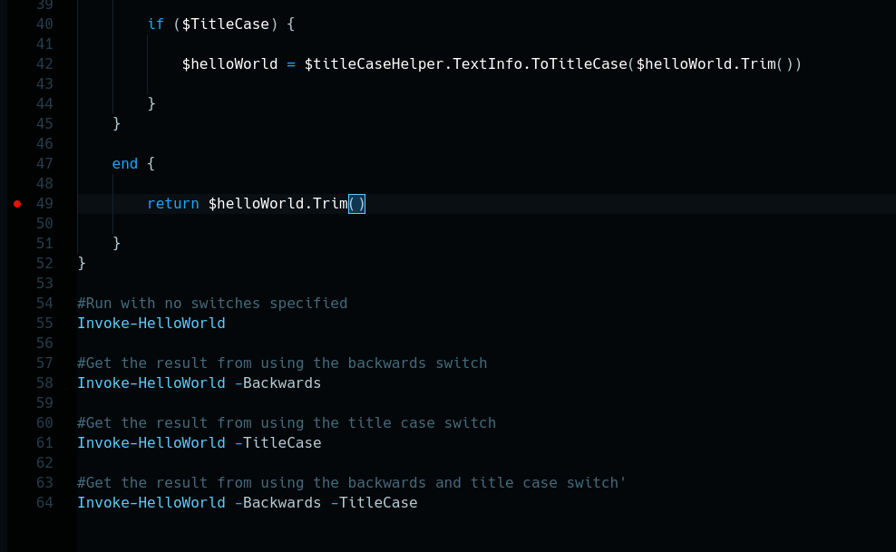Image resolution: width=896 pixels, height=552 pixels.
Task: Click the highlighted parentheses after Trim on line 49
Action: [x=356, y=204]
